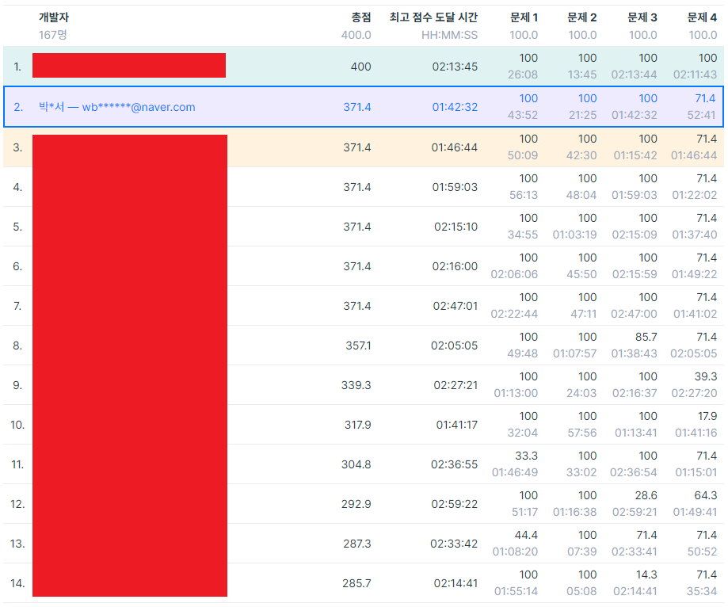Viewport: 728px width, 607px height.
Task: Select the time 02:27:21 in rank 9
Action: click(x=455, y=385)
